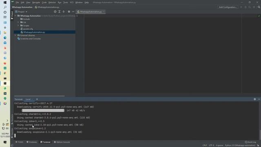The width and height of the screenshot is (261, 147).
Task: Click WhatsappAutomation.py breadcrumb in navigation bar
Action: [47, 7]
